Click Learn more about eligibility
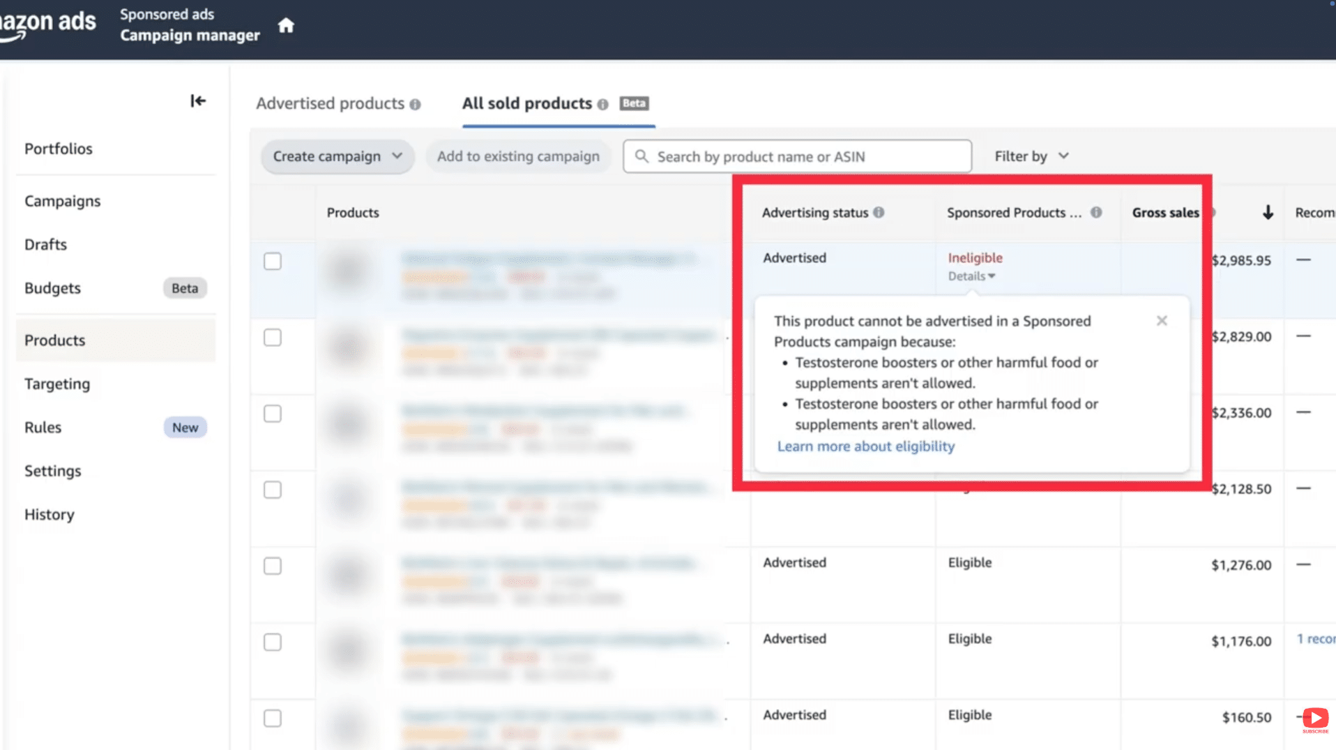Screen dimensions: 1336x750 pyautogui.click(x=865, y=446)
